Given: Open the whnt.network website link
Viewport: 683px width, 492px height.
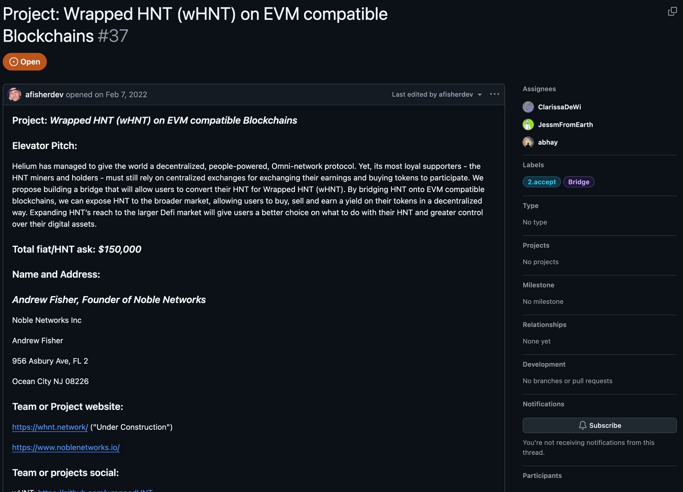Looking at the screenshot, I should 50,427.
